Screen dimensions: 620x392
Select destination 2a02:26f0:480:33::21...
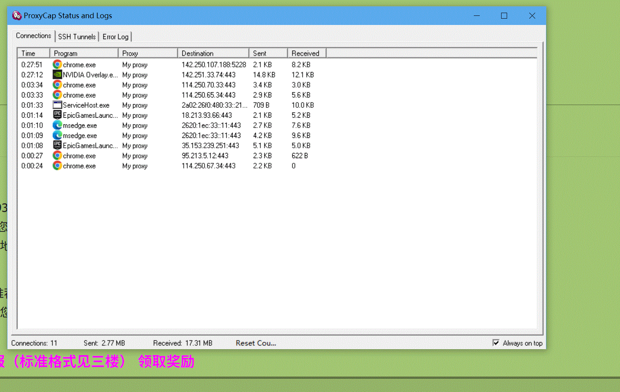point(214,105)
